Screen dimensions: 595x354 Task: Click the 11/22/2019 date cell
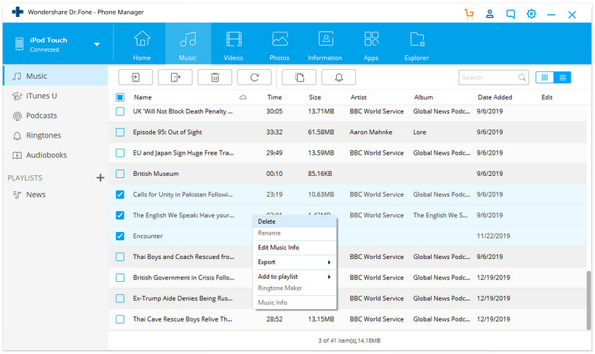click(493, 236)
